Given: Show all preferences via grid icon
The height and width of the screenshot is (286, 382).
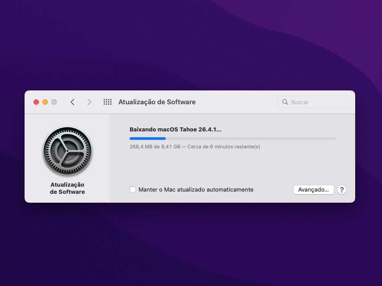Looking at the screenshot, I should pos(107,102).
